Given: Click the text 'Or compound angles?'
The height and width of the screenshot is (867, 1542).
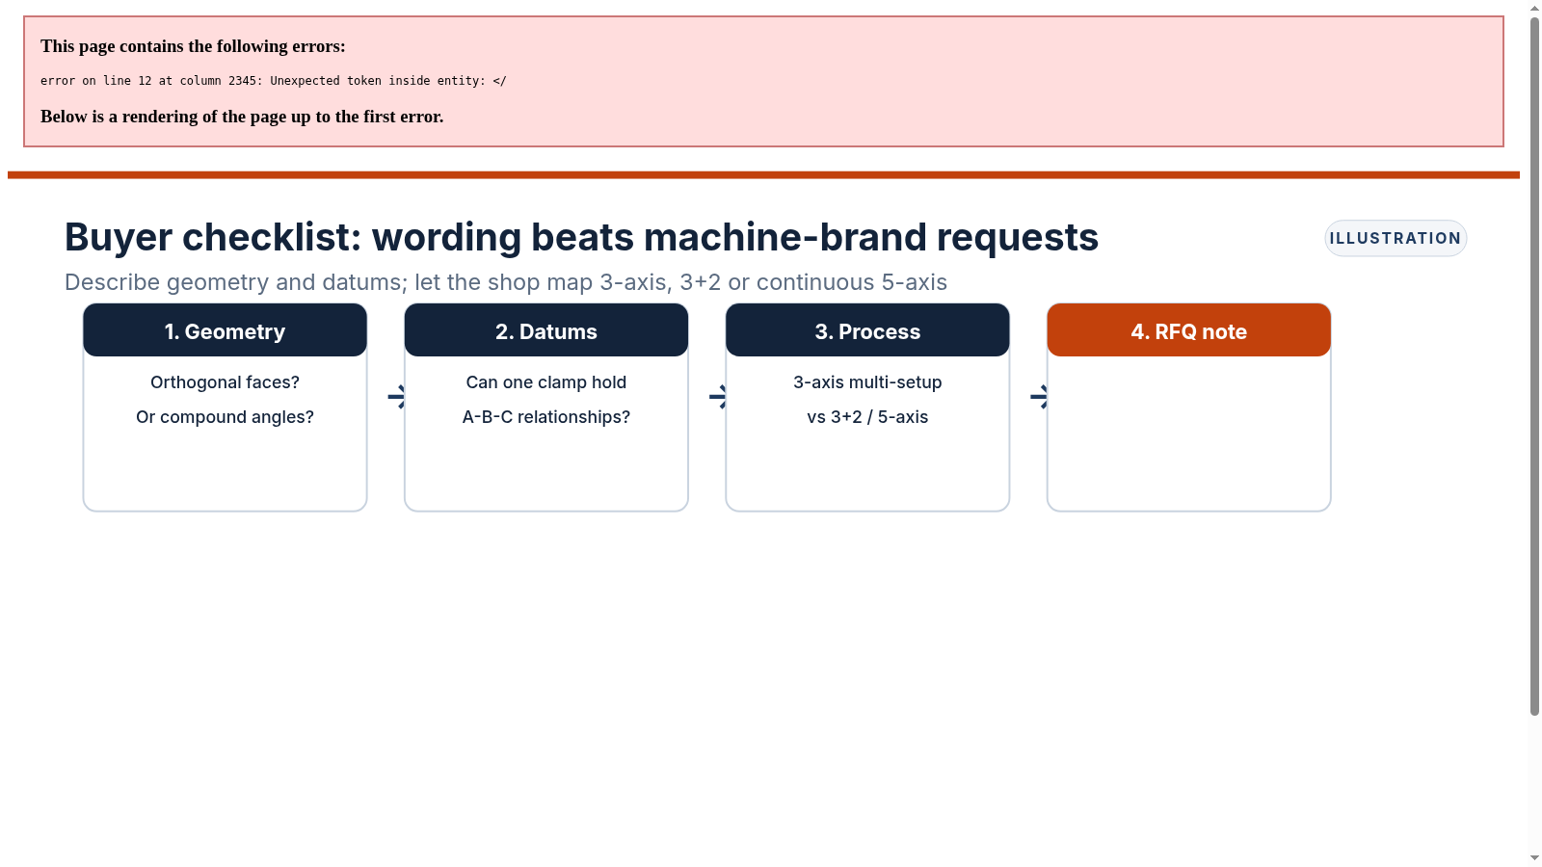Looking at the screenshot, I should [x=225, y=417].
